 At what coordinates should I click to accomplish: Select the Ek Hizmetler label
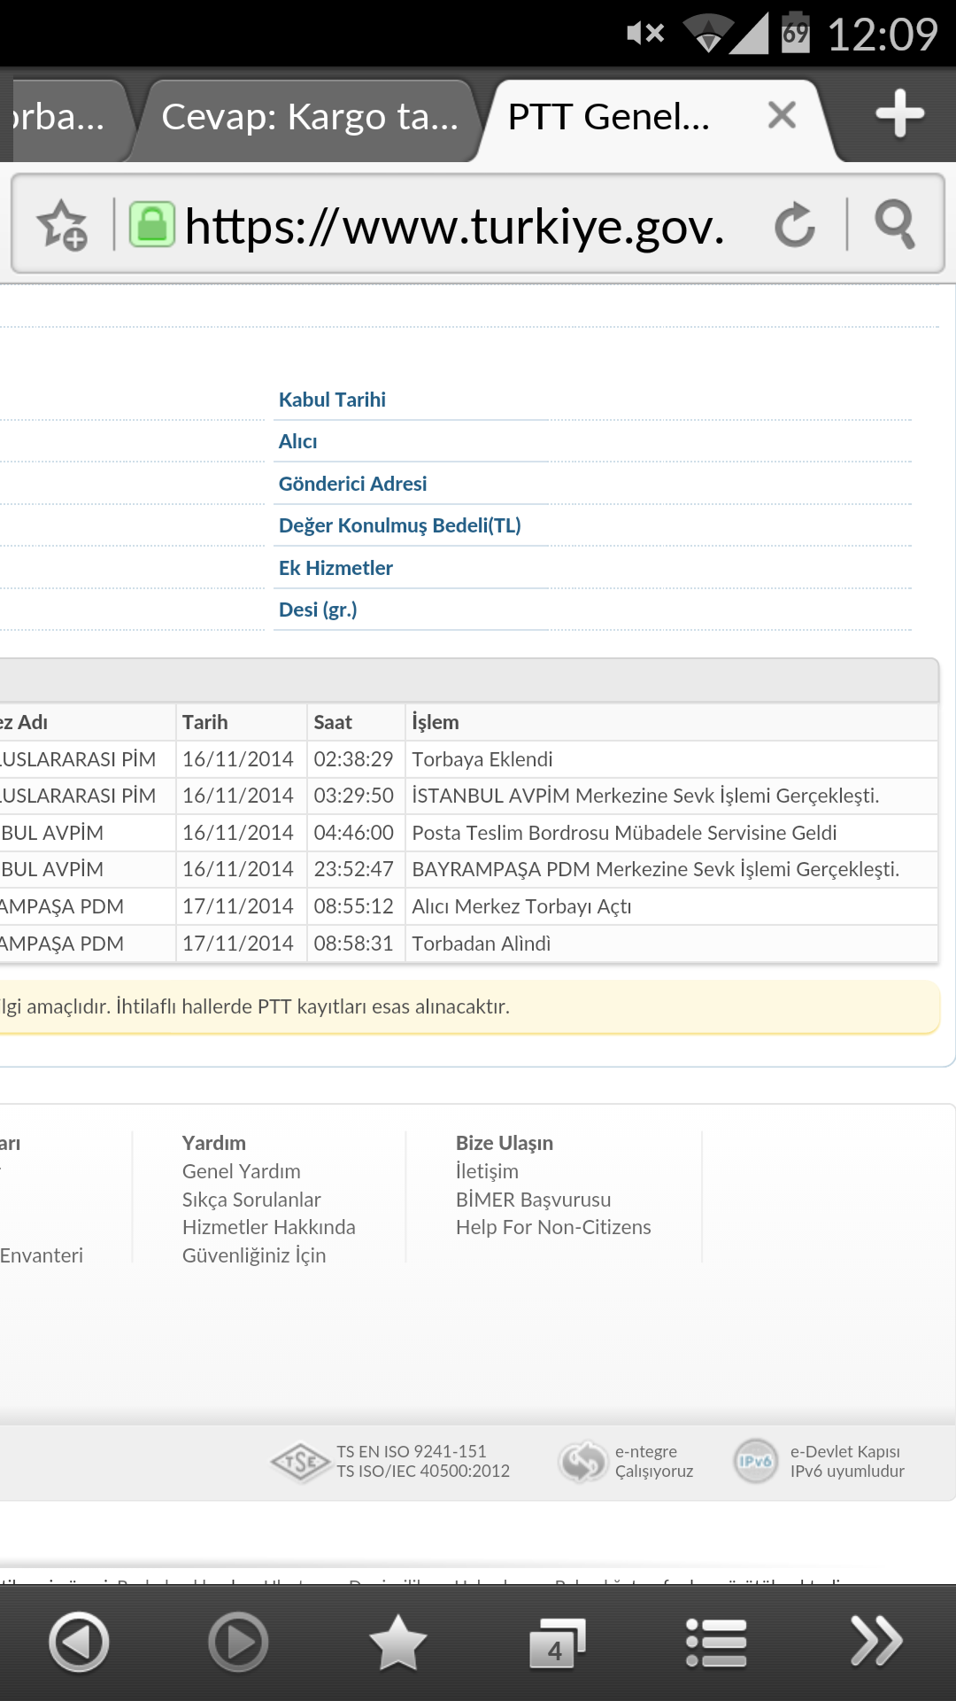[x=335, y=568]
